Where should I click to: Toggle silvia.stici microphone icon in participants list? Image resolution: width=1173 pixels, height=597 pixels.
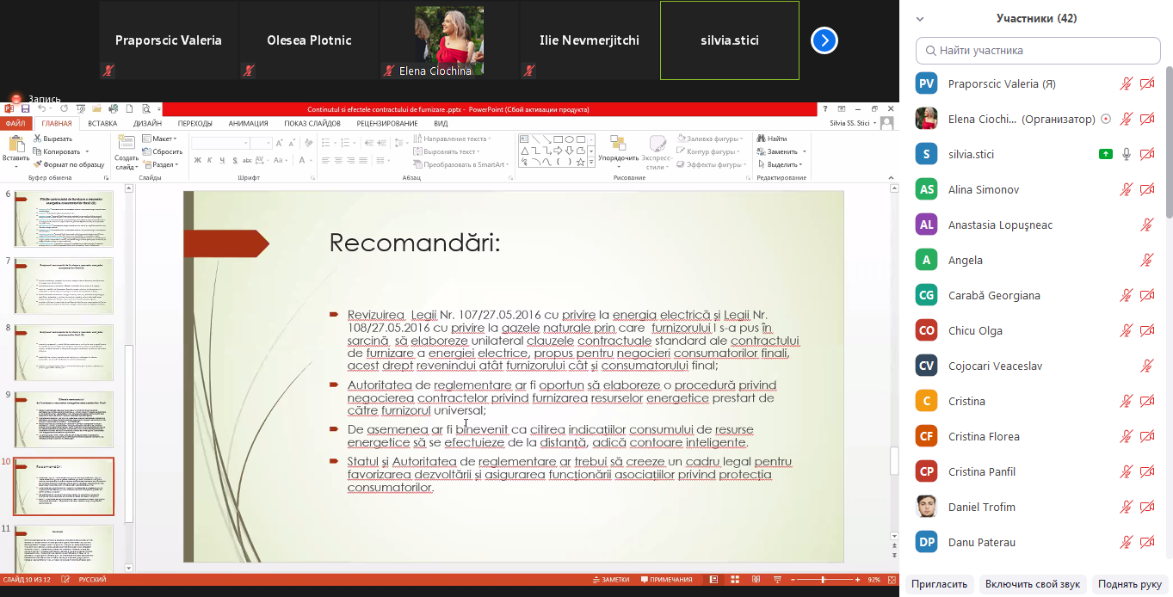click(x=1127, y=154)
